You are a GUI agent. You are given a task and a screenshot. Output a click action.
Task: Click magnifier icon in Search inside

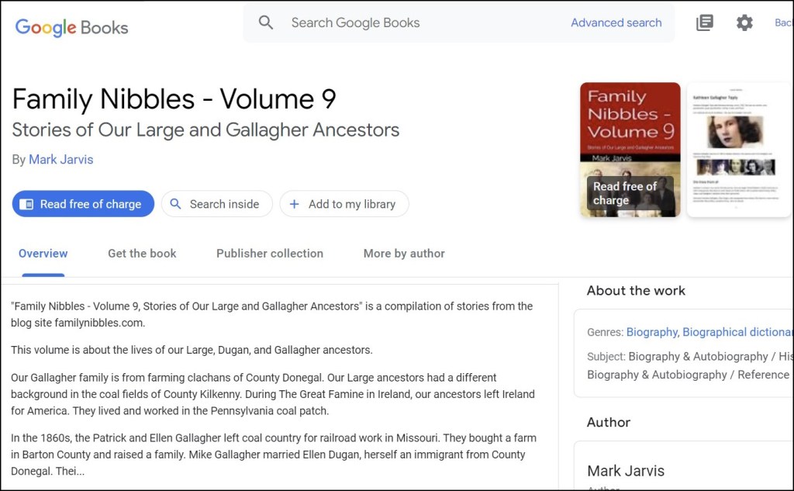[176, 204]
